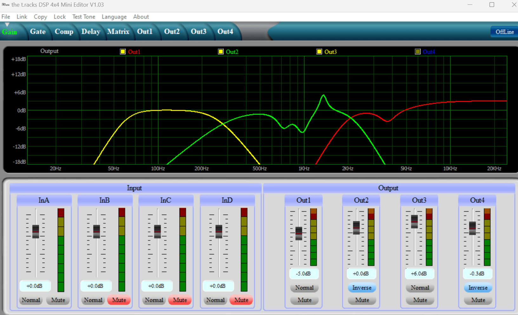Click the InA gain fader handle
The height and width of the screenshot is (315, 518).
(x=36, y=232)
